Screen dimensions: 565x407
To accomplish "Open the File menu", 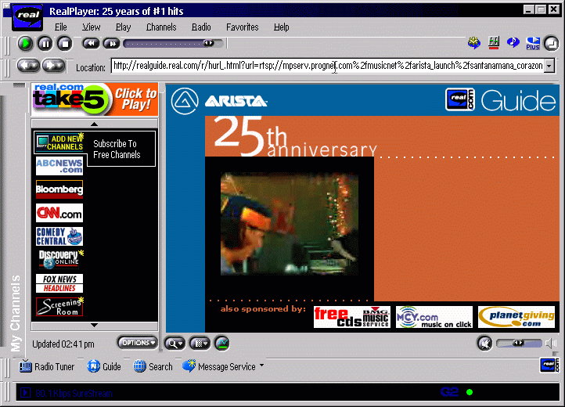I will [60, 27].
